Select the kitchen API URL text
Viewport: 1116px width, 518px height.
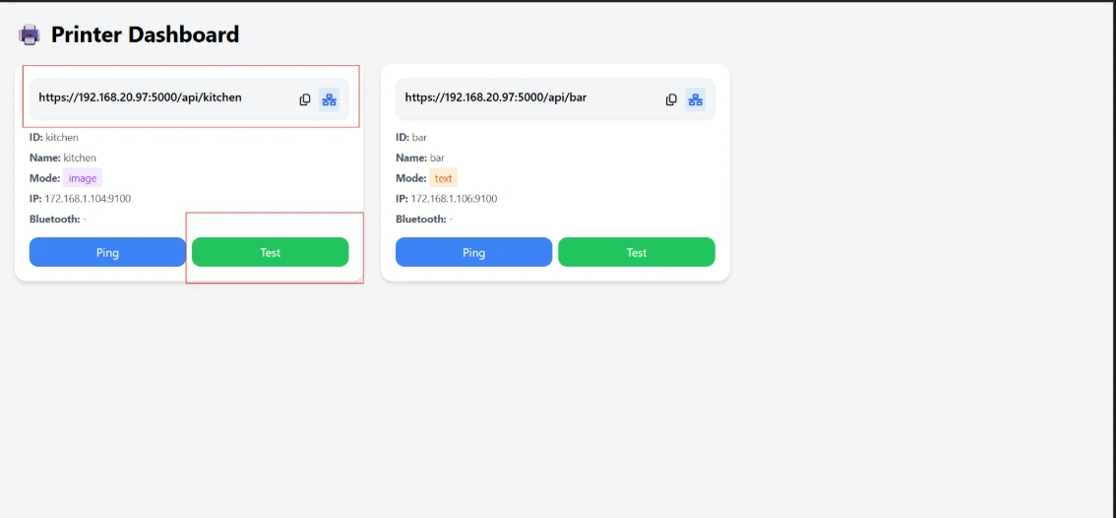[140, 97]
